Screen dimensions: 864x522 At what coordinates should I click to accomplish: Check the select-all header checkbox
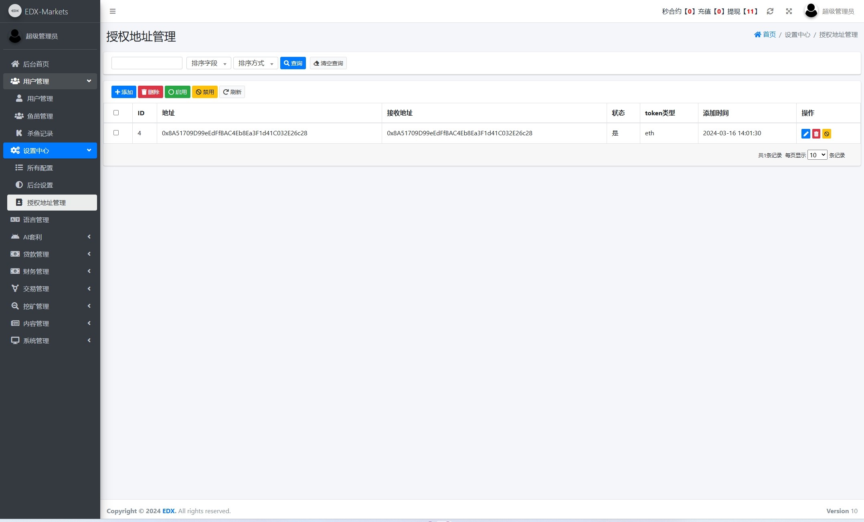click(116, 112)
